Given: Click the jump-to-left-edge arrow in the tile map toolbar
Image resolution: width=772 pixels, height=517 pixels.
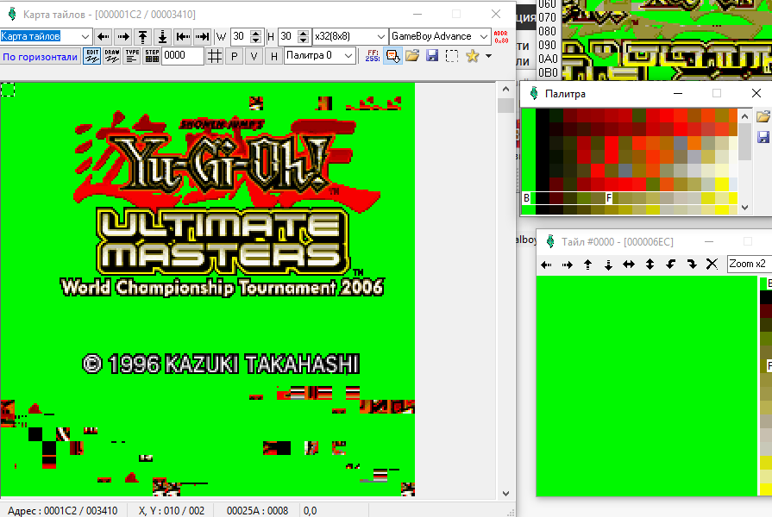Looking at the screenshot, I should 183,36.
